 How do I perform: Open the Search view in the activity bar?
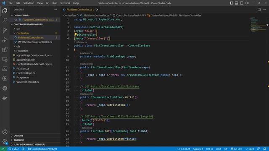5,21
